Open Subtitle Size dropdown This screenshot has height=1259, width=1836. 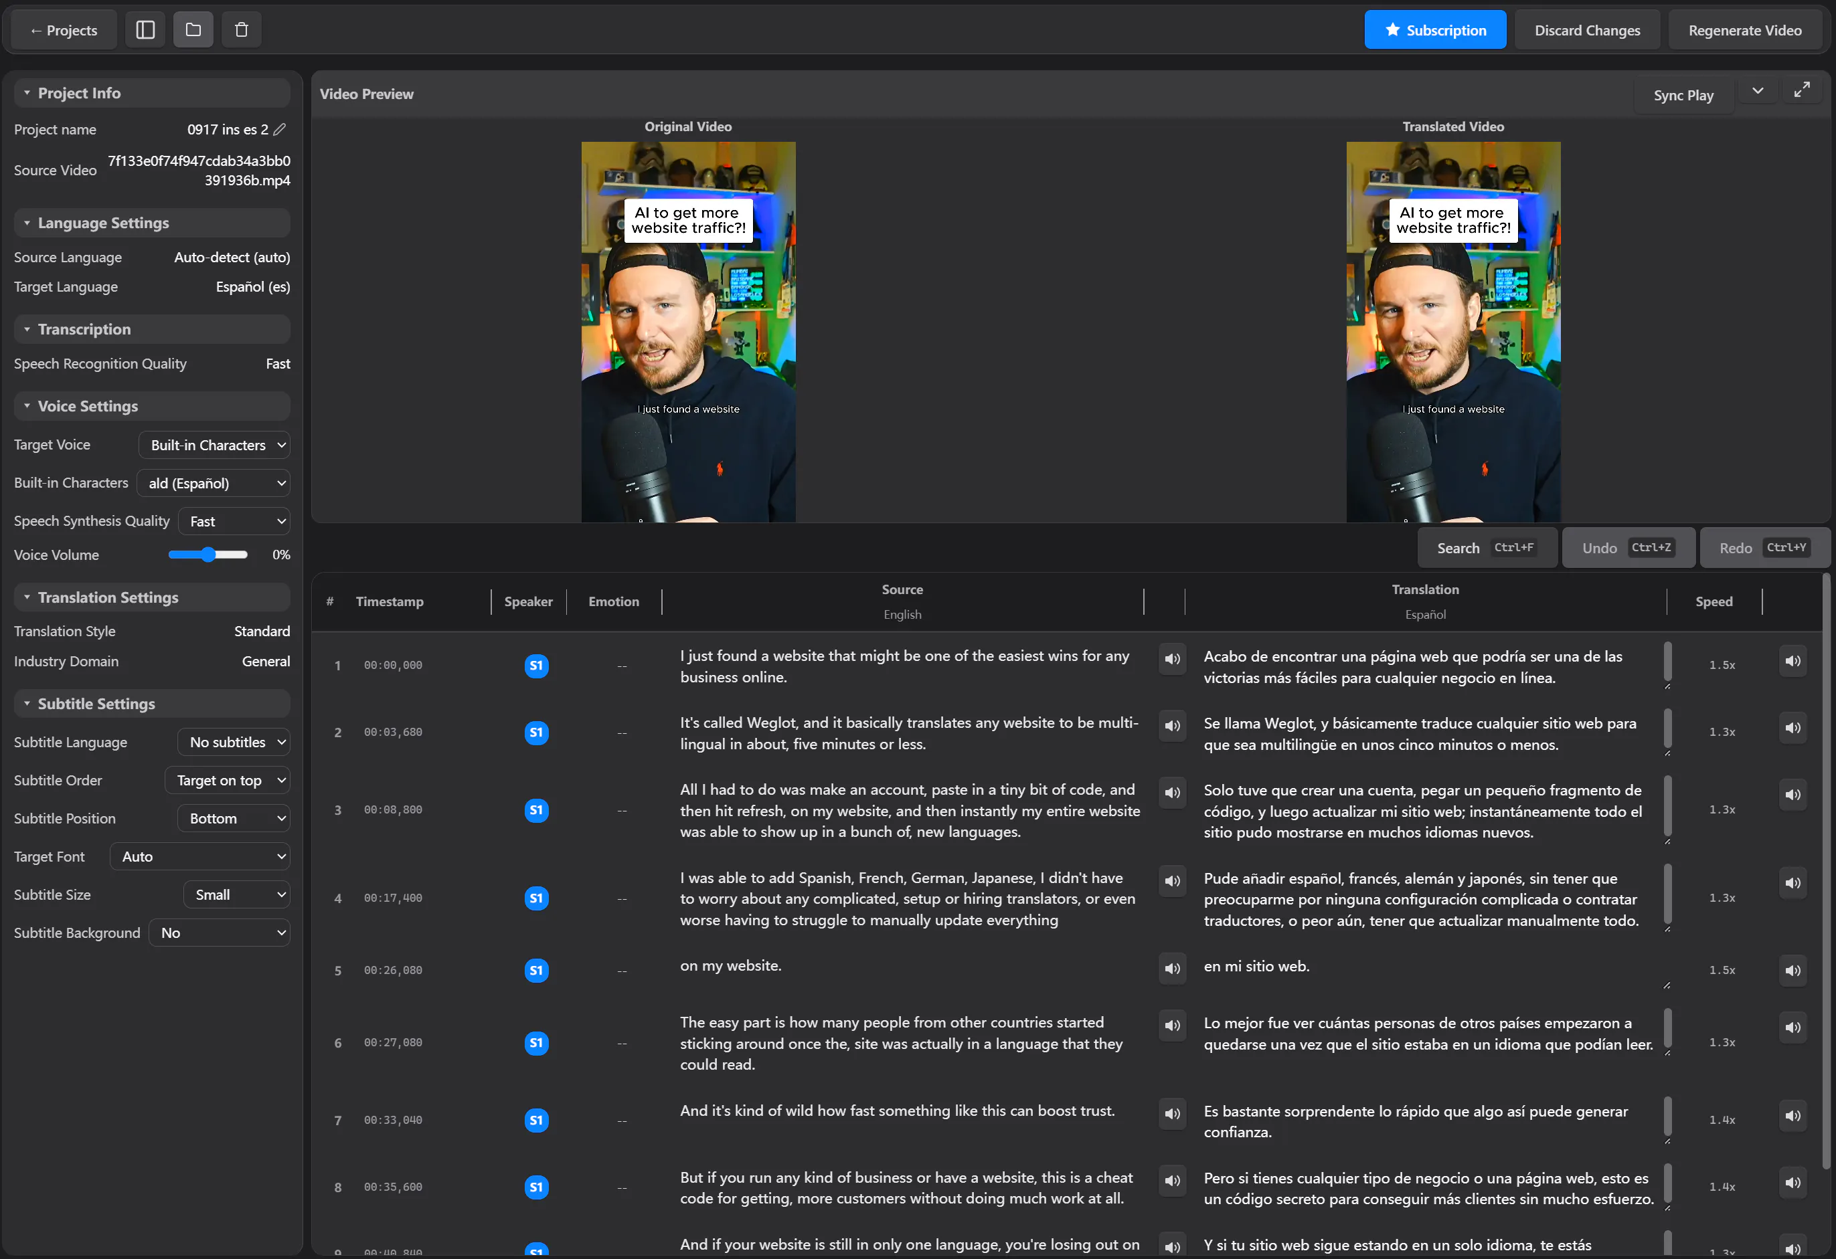pos(237,894)
